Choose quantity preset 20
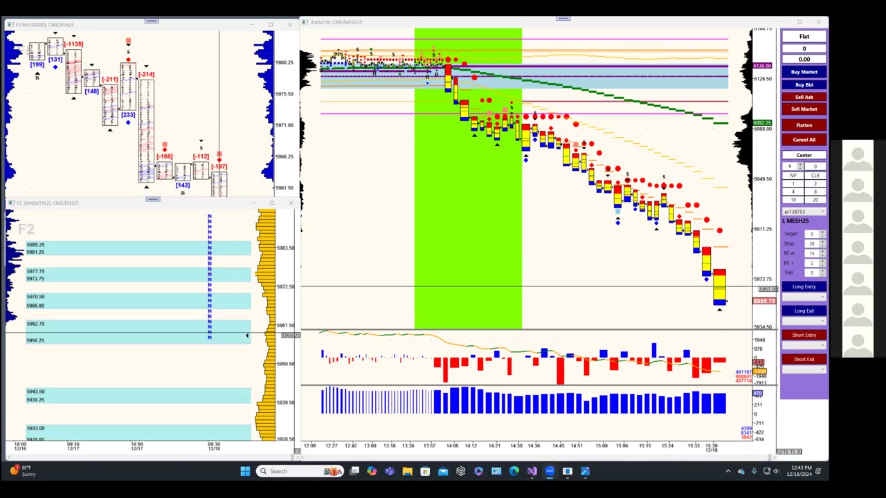Viewport: 886px width, 498px height. point(815,200)
